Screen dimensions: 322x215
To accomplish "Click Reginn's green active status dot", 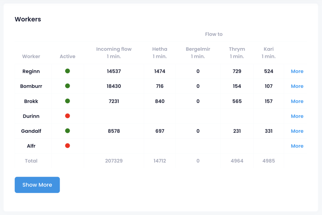I will coord(67,71).
